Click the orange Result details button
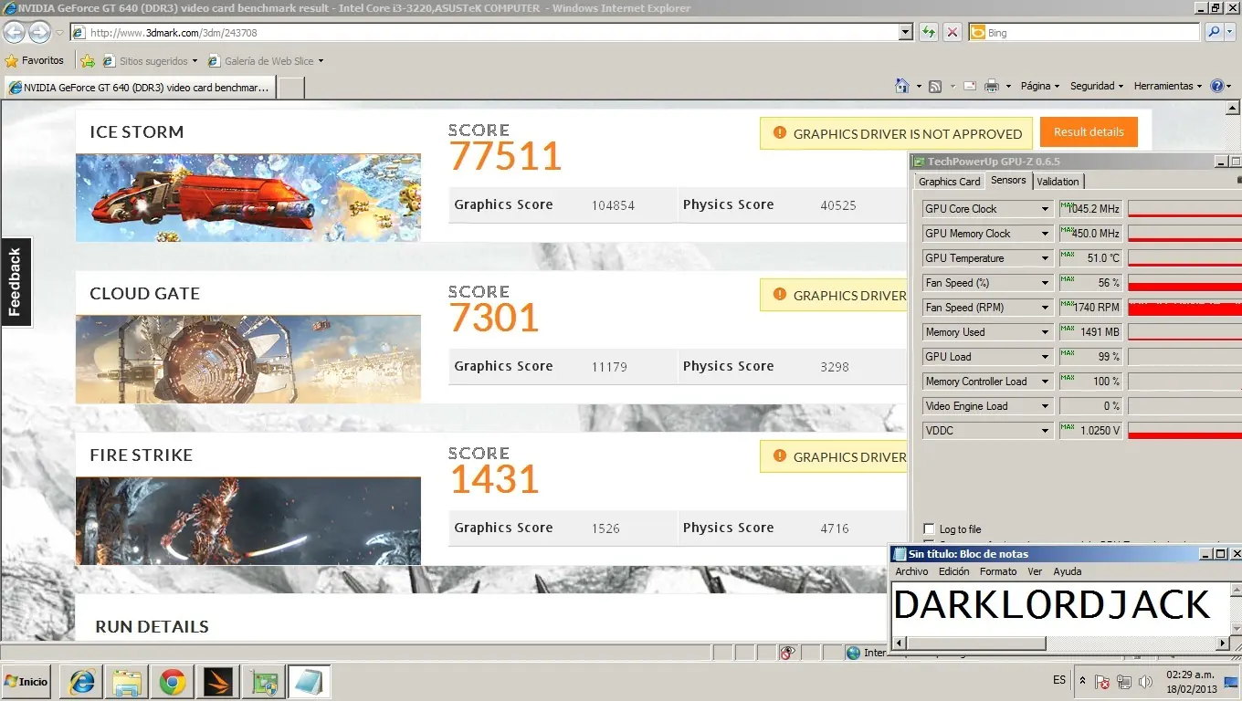1242x701 pixels. pos(1089,132)
